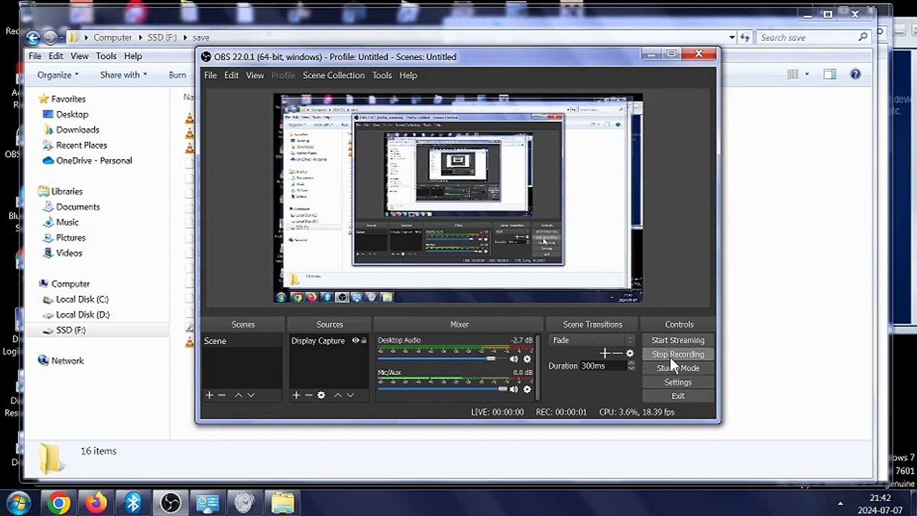Screen dimensions: 917x516
Task: Click Exit button in OBS Controls
Action: coord(678,396)
